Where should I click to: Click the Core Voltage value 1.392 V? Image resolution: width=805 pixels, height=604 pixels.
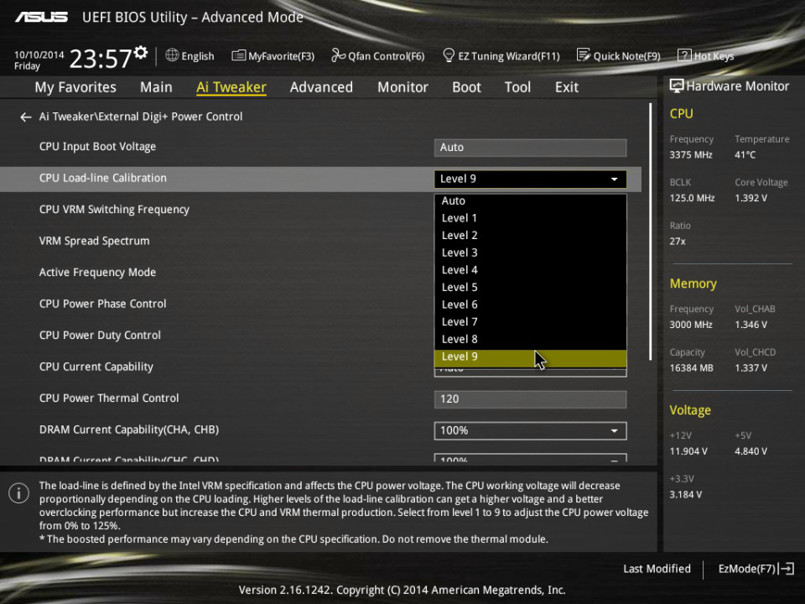click(751, 198)
